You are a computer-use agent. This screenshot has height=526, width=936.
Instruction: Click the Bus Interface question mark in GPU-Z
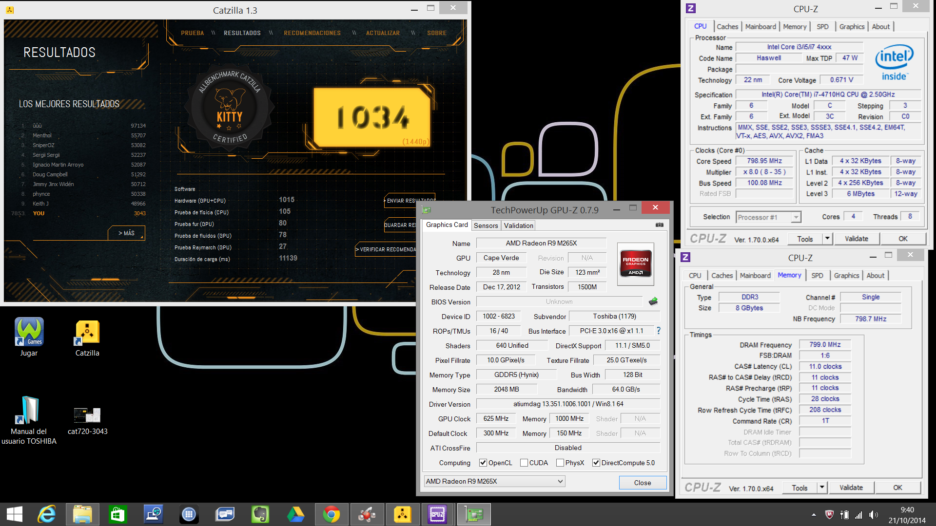pyautogui.click(x=658, y=331)
